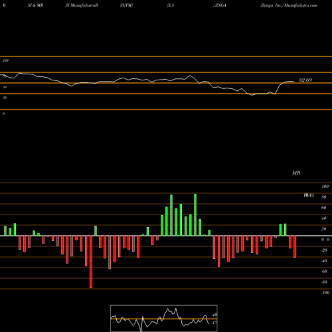The height and width of the screenshot is (332, 332).
Task: Click the MR -60 axis label
Action: tap(324, 272)
